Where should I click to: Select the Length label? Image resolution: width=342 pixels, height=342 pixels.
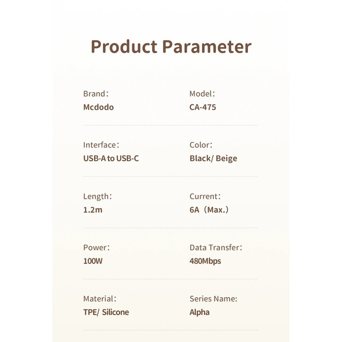(97, 197)
